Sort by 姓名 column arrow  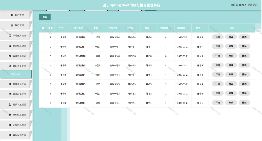[x=151, y=28]
